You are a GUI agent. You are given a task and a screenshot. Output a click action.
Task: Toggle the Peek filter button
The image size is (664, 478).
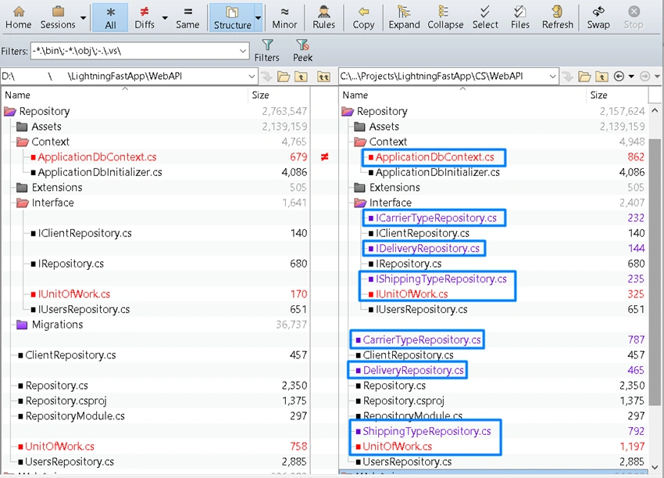(302, 51)
